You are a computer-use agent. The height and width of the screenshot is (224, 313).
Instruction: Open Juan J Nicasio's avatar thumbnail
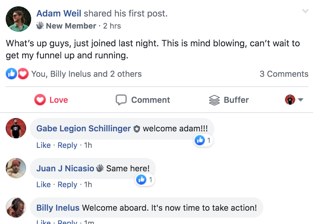[x=16, y=168]
